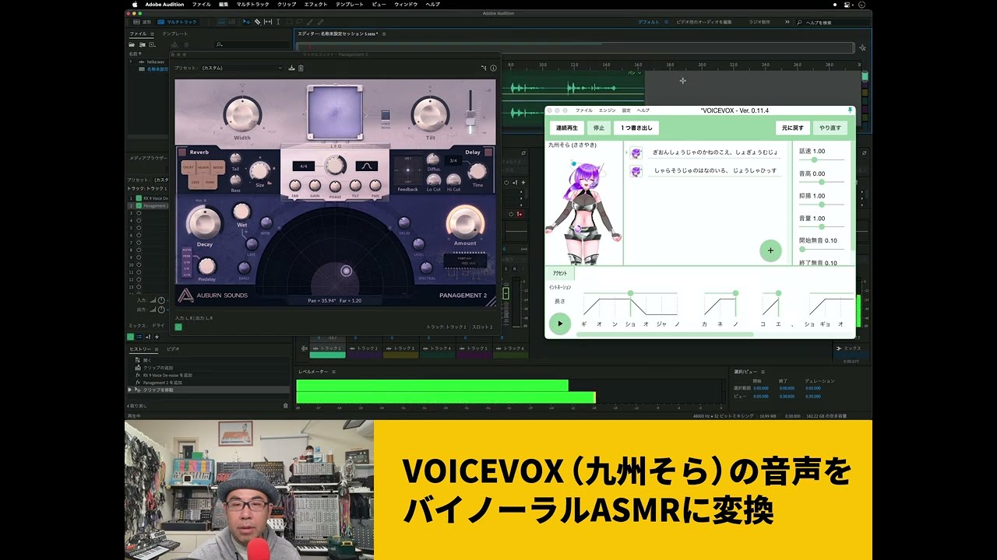The height and width of the screenshot is (560, 997).
Task: Click やり直す redo button in VOICEVOX
Action: (830, 128)
